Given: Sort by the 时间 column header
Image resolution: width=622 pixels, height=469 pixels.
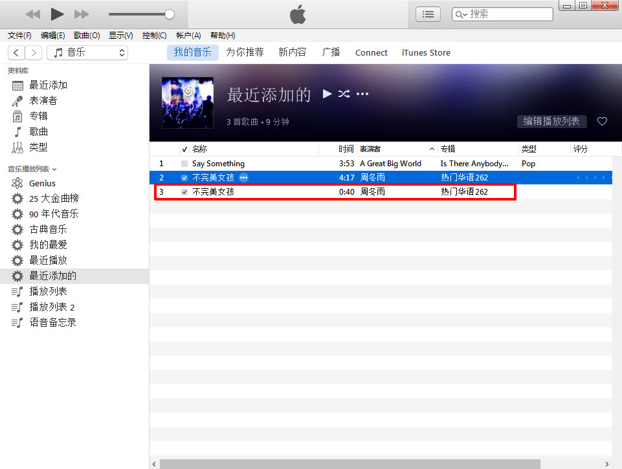Looking at the screenshot, I should (346, 149).
